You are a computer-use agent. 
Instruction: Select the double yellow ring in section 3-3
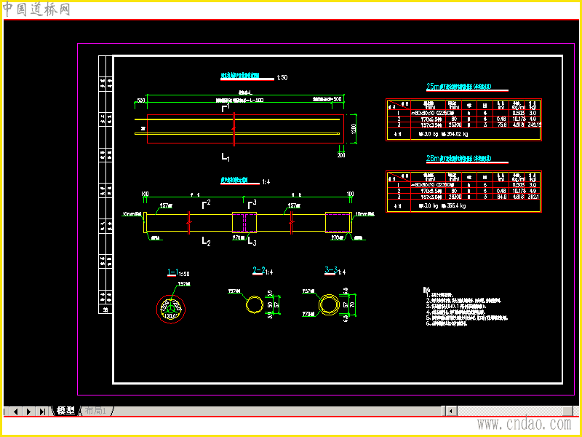[x=329, y=304]
